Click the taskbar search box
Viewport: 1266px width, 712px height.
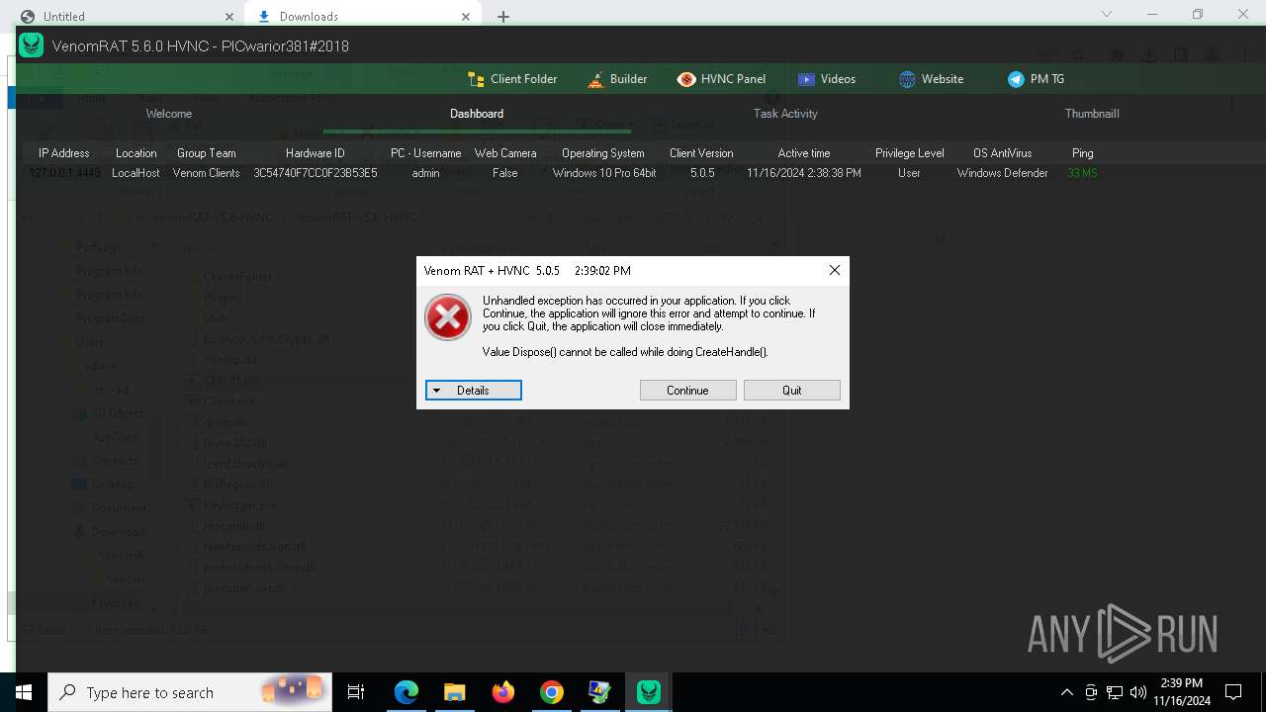188,692
